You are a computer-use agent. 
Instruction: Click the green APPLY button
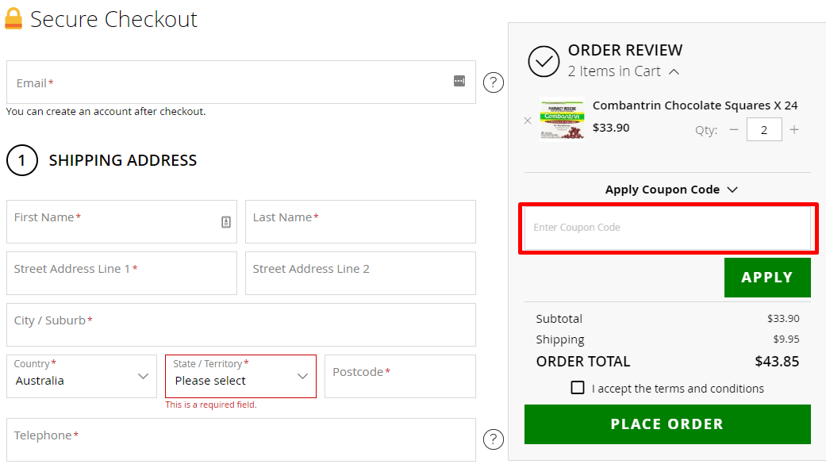pos(766,278)
